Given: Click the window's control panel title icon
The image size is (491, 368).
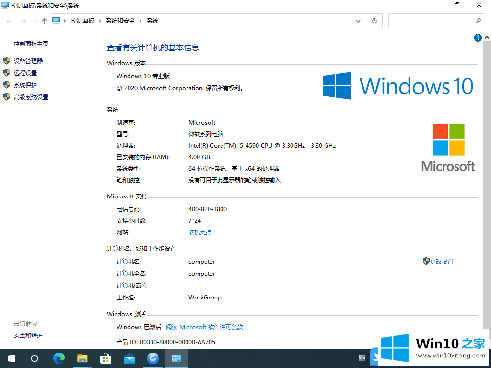Looking at the screenshot, I should pos(5,5).
